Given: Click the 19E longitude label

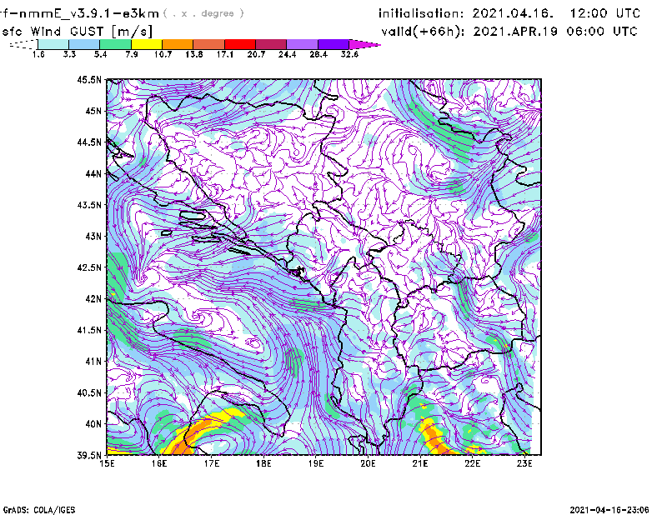Looking at the screenshot, I should point(316,463).
